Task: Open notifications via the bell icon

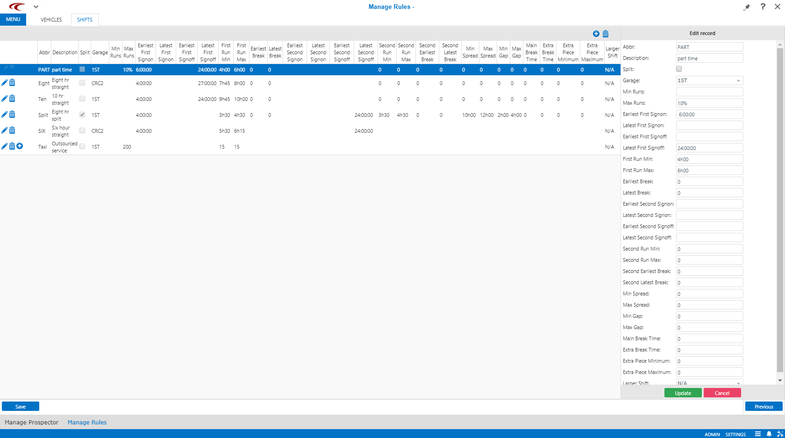Action: 769,434
